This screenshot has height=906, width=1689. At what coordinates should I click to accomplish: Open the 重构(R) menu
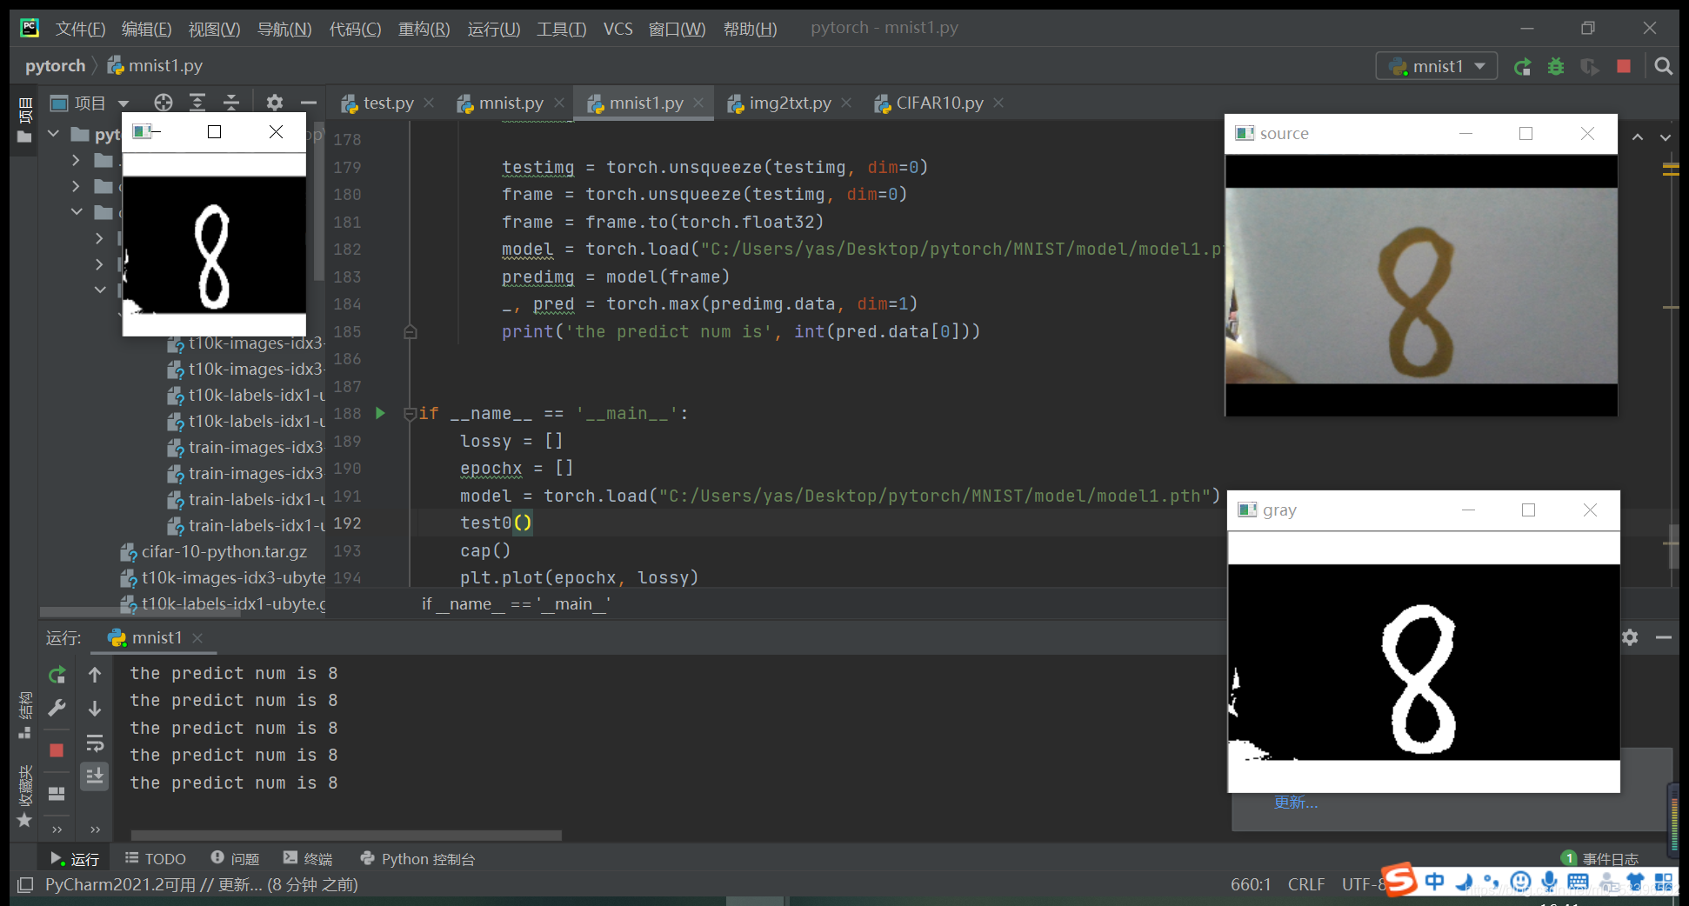pyautogui.click(x=424, y=29)
